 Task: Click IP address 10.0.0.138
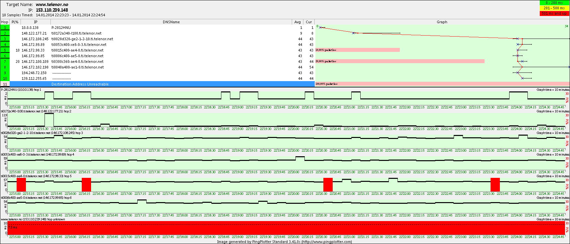(30, 28)
